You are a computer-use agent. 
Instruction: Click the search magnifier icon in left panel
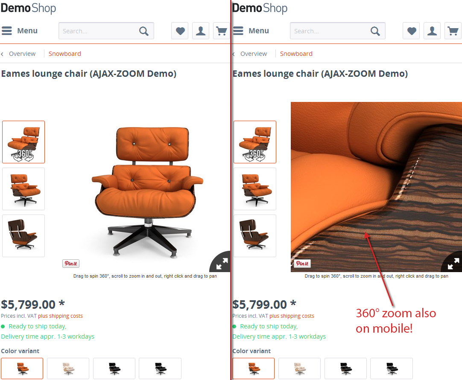[x=144, y=31]
